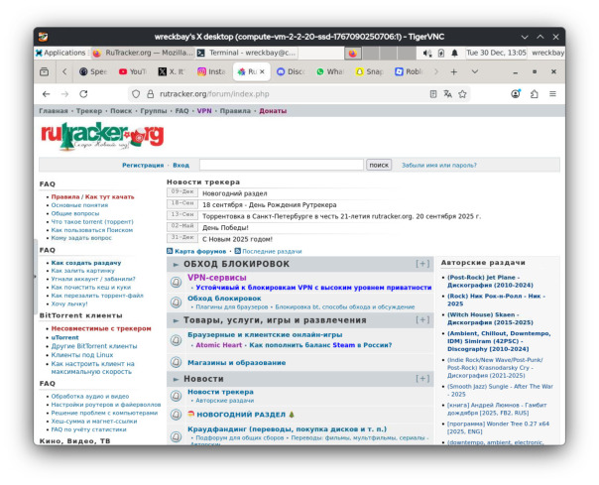This screenshot has height=485, width=599.
Task: Click the RuTracker logo image
Action: pos(101,136)
